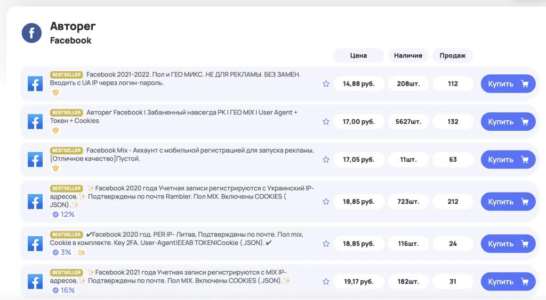Viewport: 546px width, 300px height.
Task: Click BESTSELLER tag on Facebook 2021 года listing
Action: 66,272
